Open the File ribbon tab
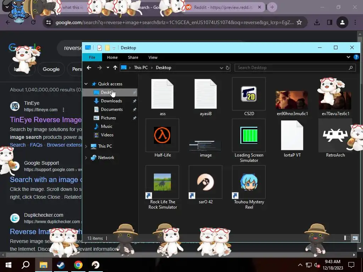The height and width of the screenshot is (272, 363). tap(92, 57)
